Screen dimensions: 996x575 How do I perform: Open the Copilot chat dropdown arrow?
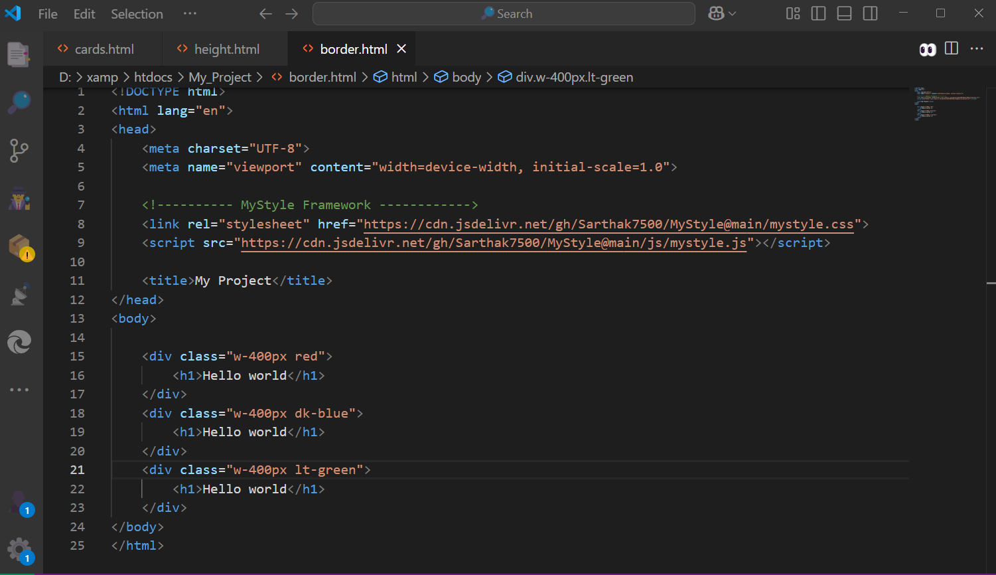(x=733, y=14)
